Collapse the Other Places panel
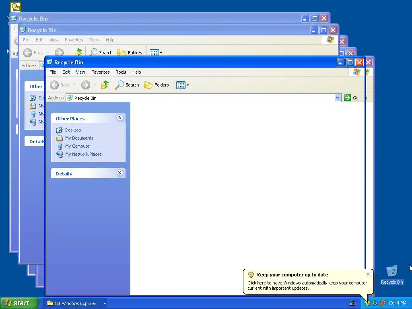The width and height of the screenshot is (412, 309). point(119,118)
